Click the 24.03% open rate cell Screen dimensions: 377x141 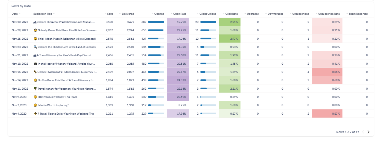click(178, 80)
